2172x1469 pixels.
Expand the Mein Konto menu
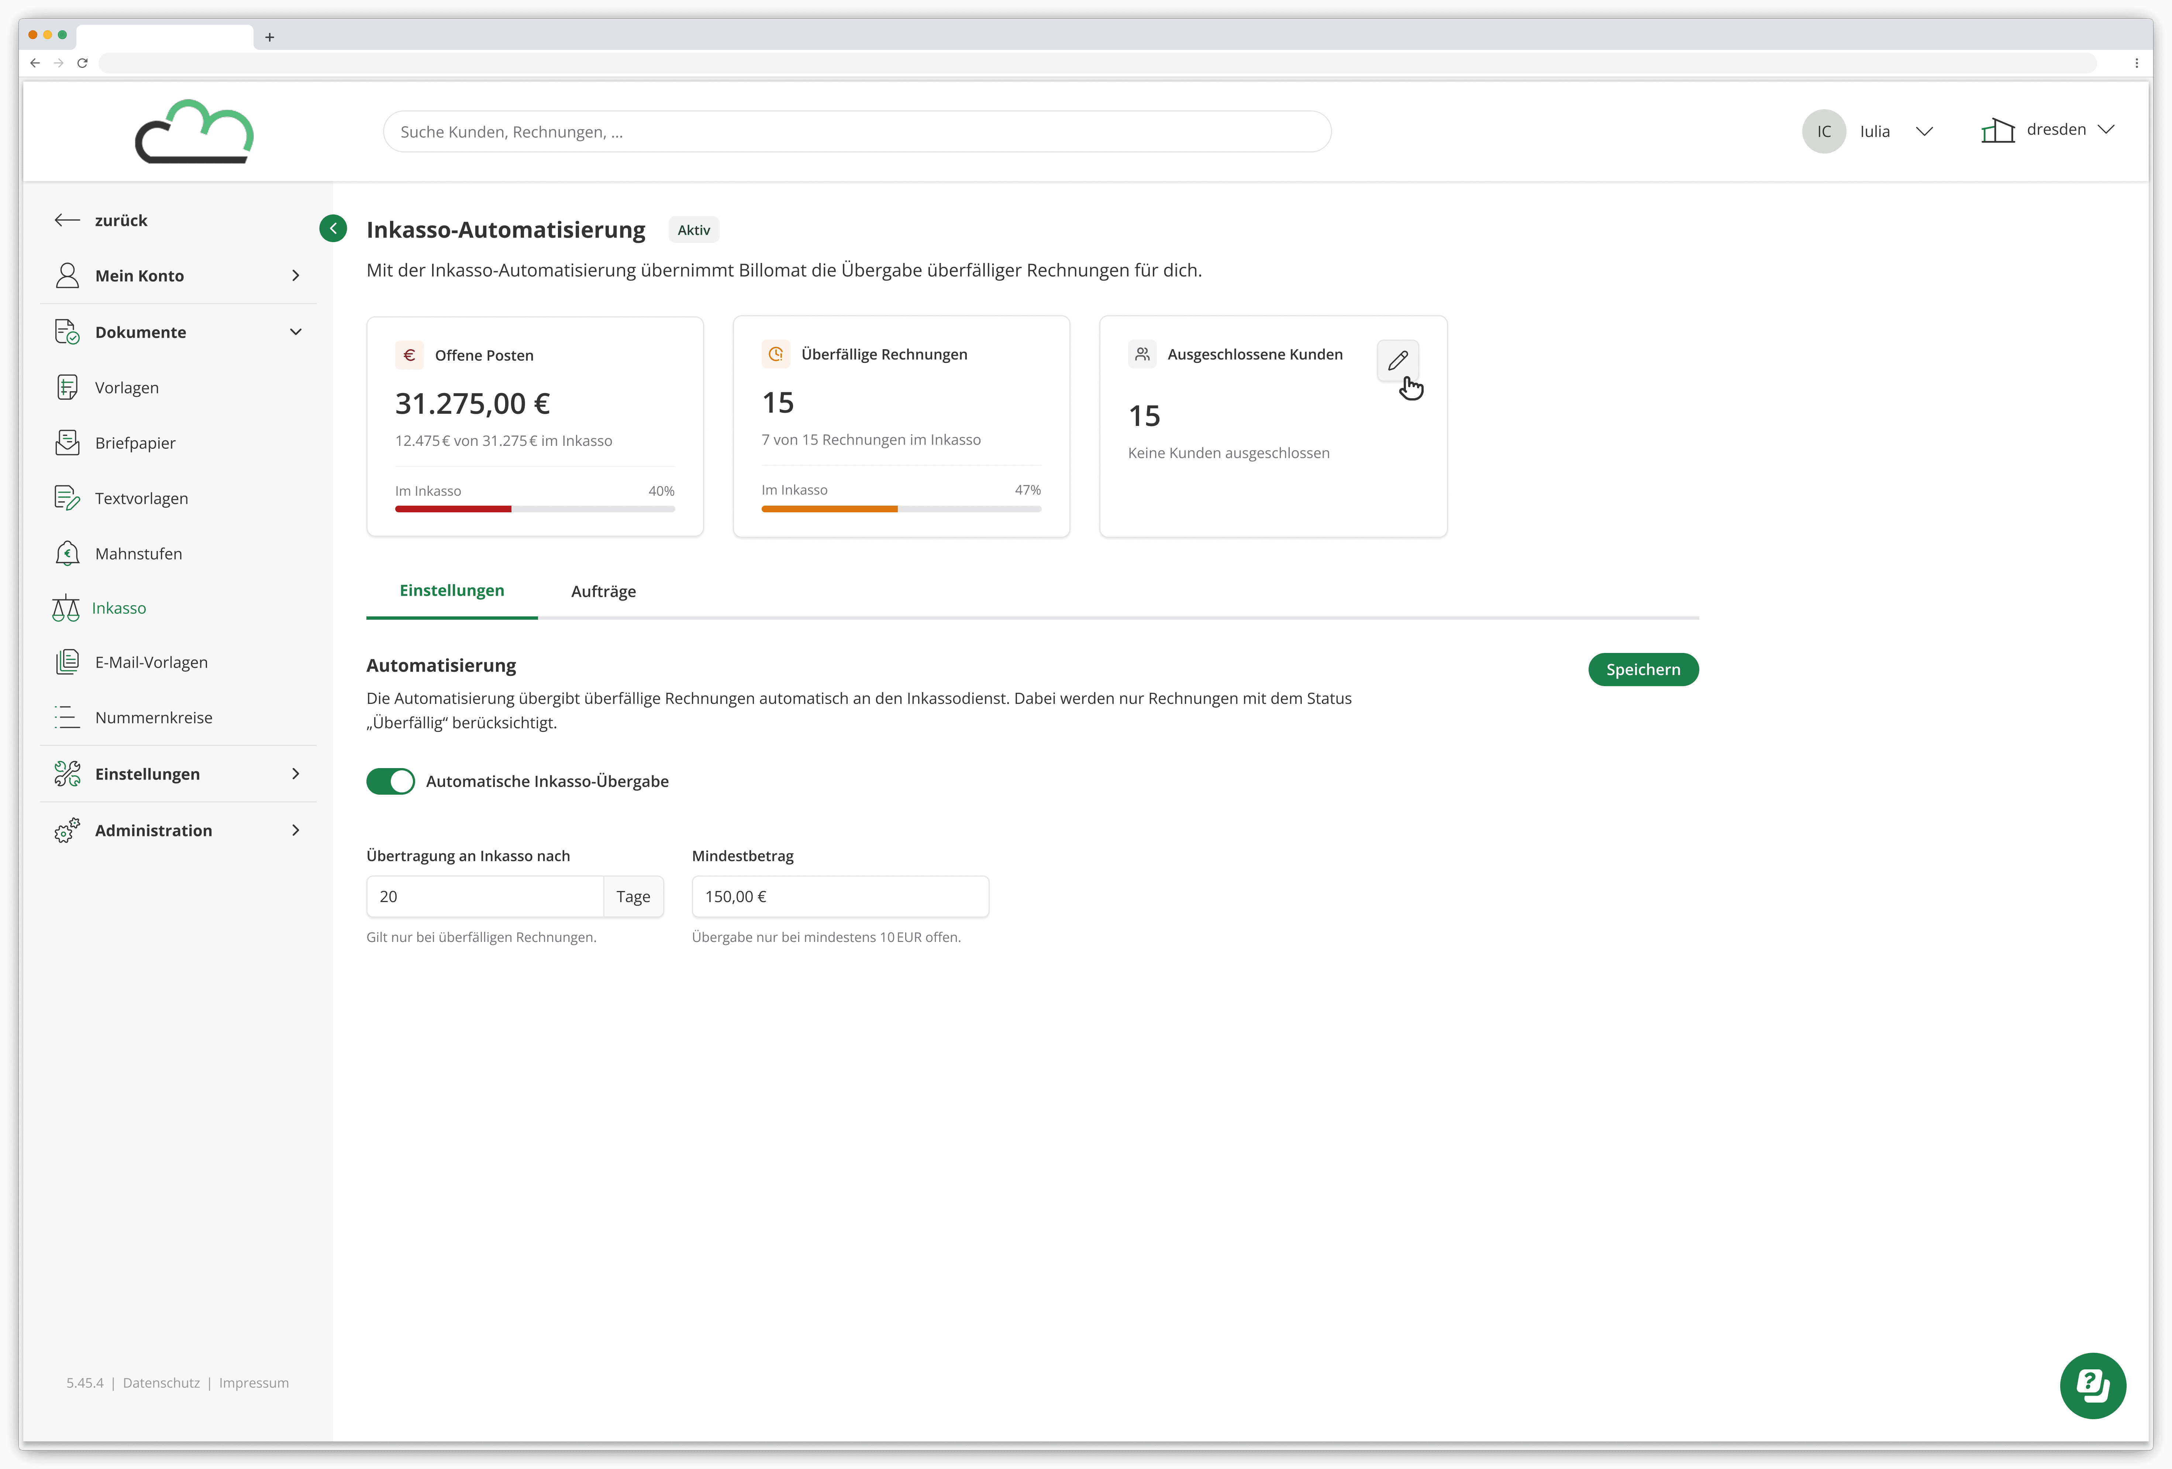pyautogui.click(x=295, y=276)
